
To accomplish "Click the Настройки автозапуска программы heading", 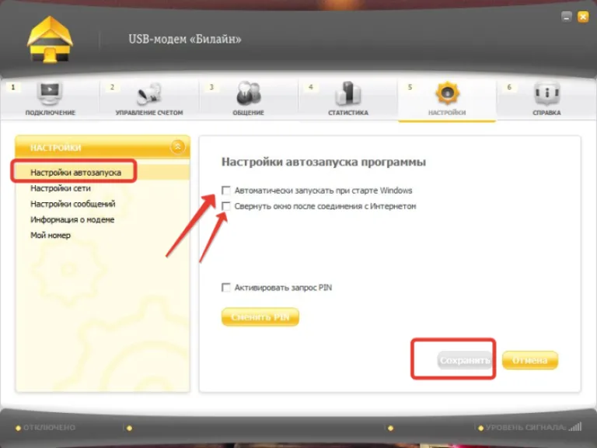I will [323, 162].
